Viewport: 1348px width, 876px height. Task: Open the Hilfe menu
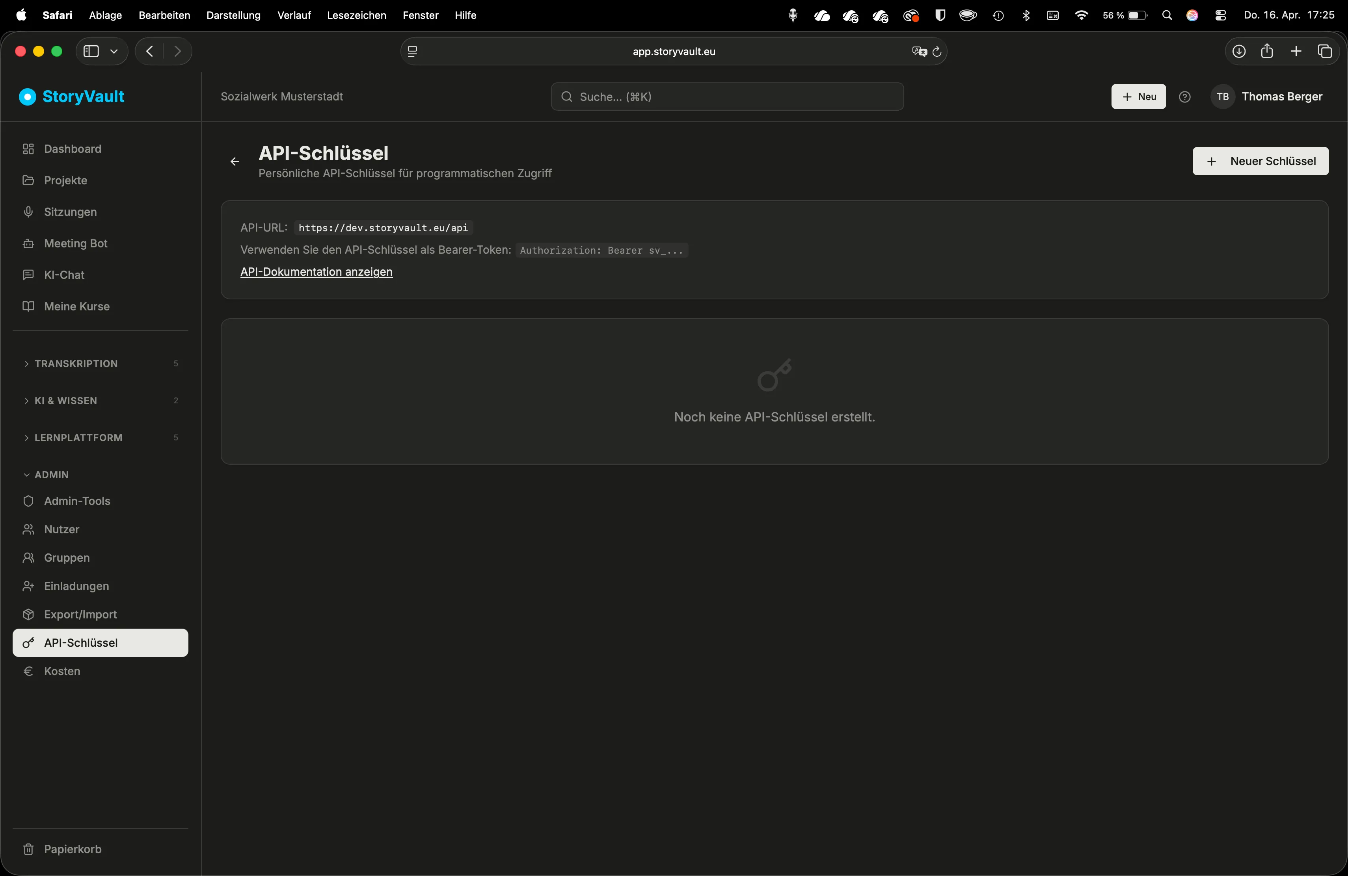point(465,15)
